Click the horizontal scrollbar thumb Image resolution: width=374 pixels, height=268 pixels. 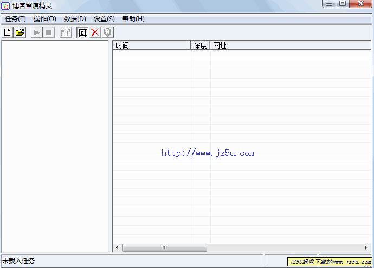click(x=165, y=248)
